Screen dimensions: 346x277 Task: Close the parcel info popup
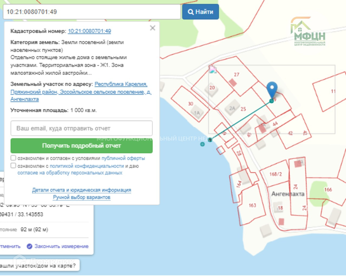[153, 28]
